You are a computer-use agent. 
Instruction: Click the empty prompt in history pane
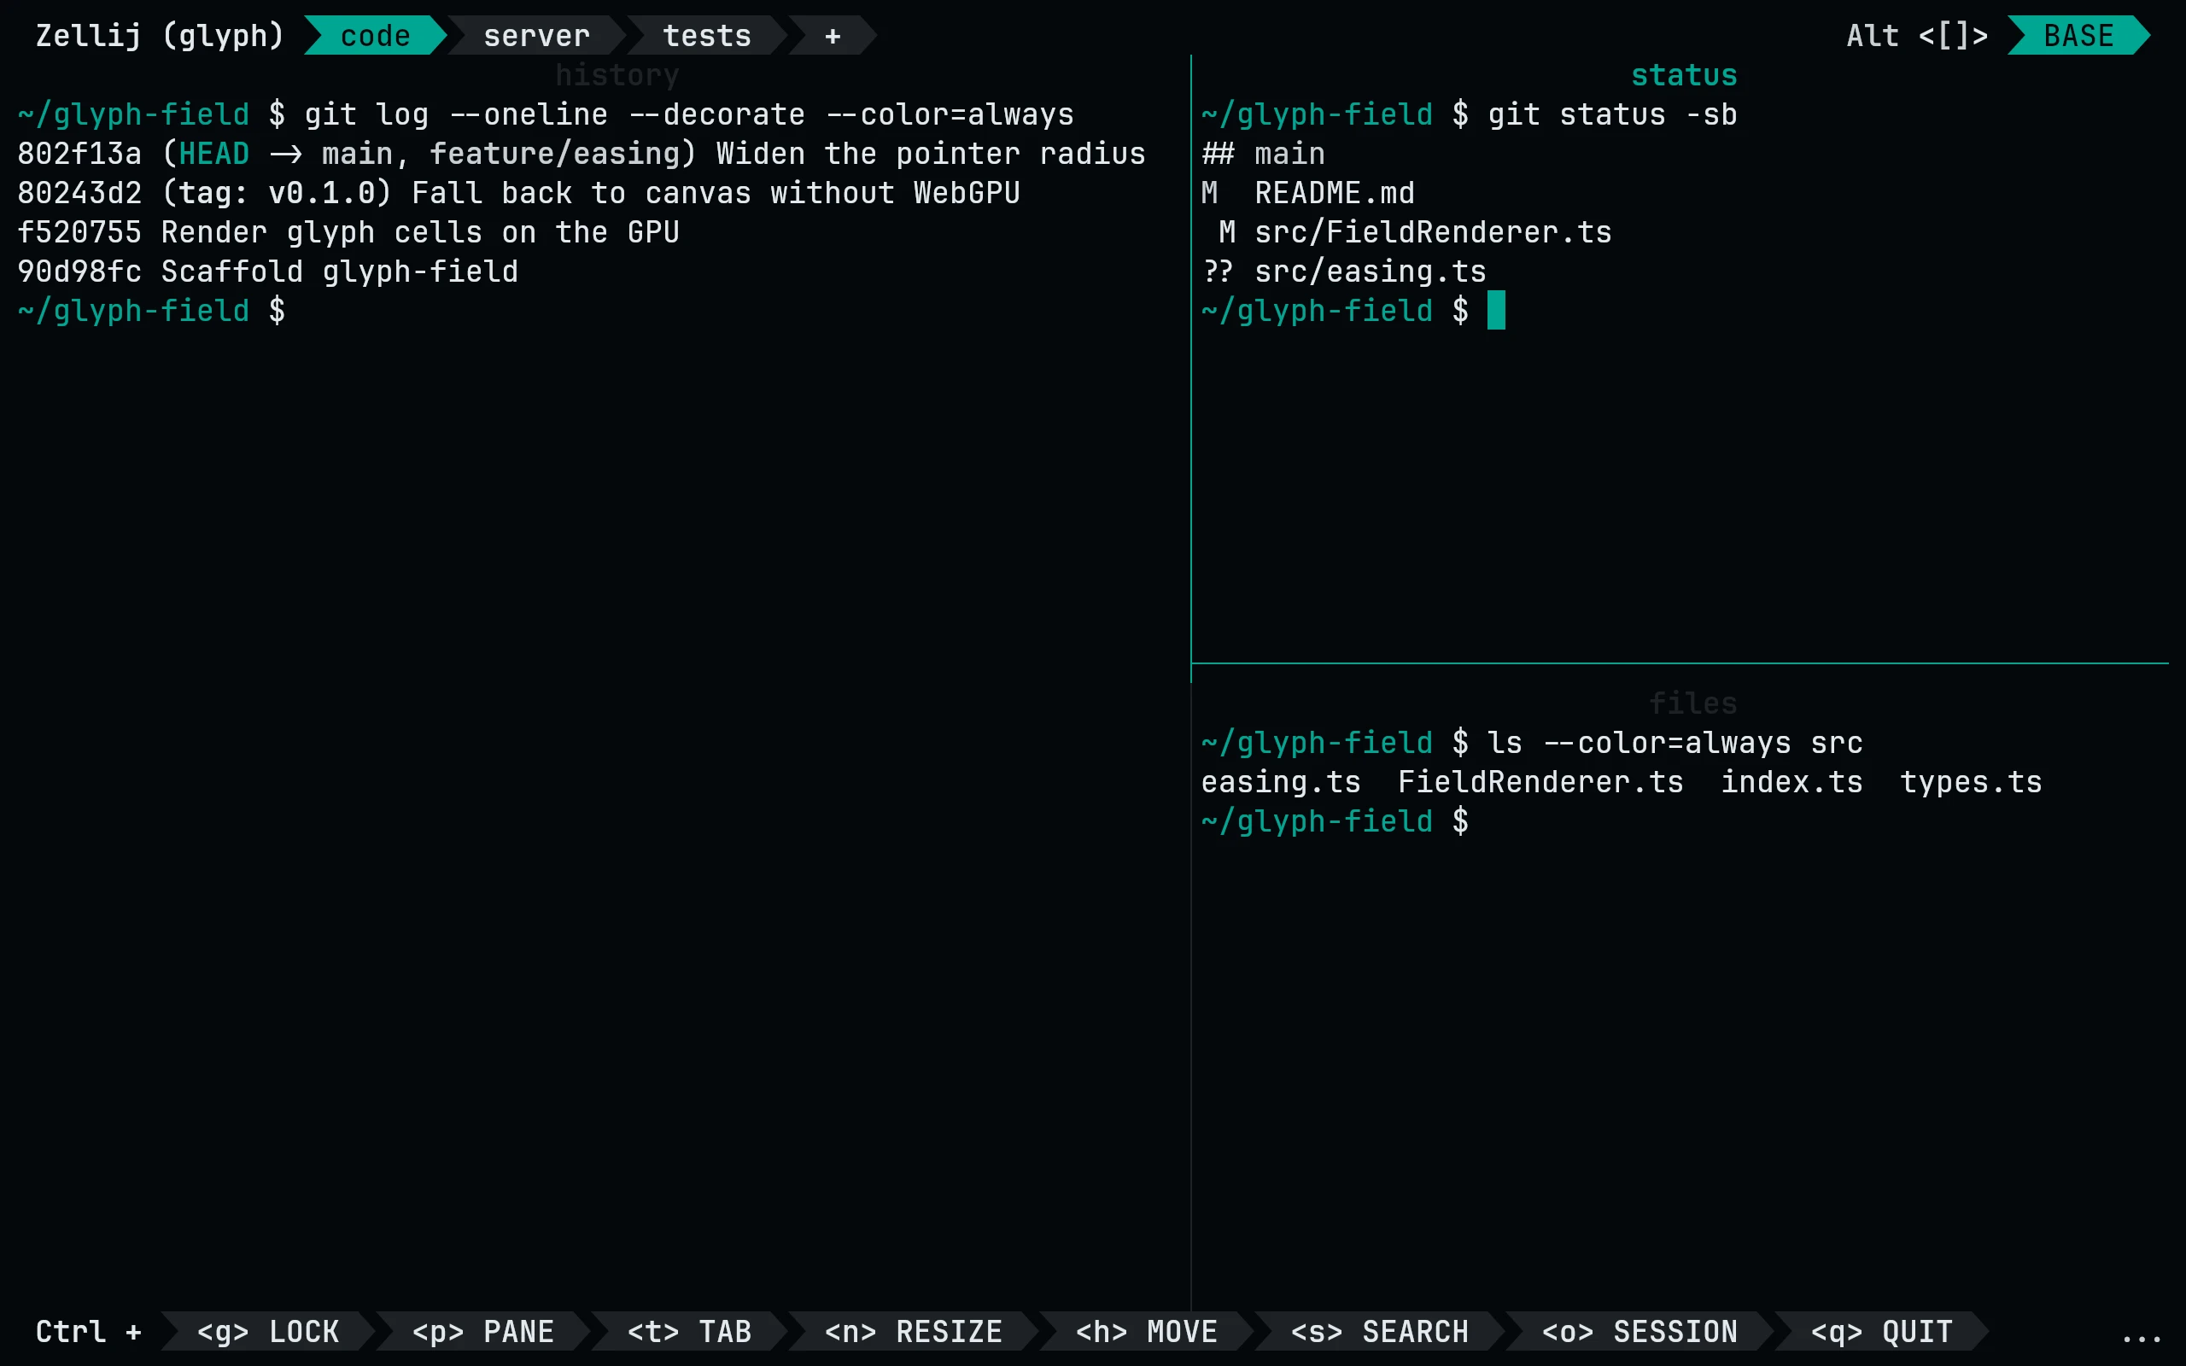151,311
